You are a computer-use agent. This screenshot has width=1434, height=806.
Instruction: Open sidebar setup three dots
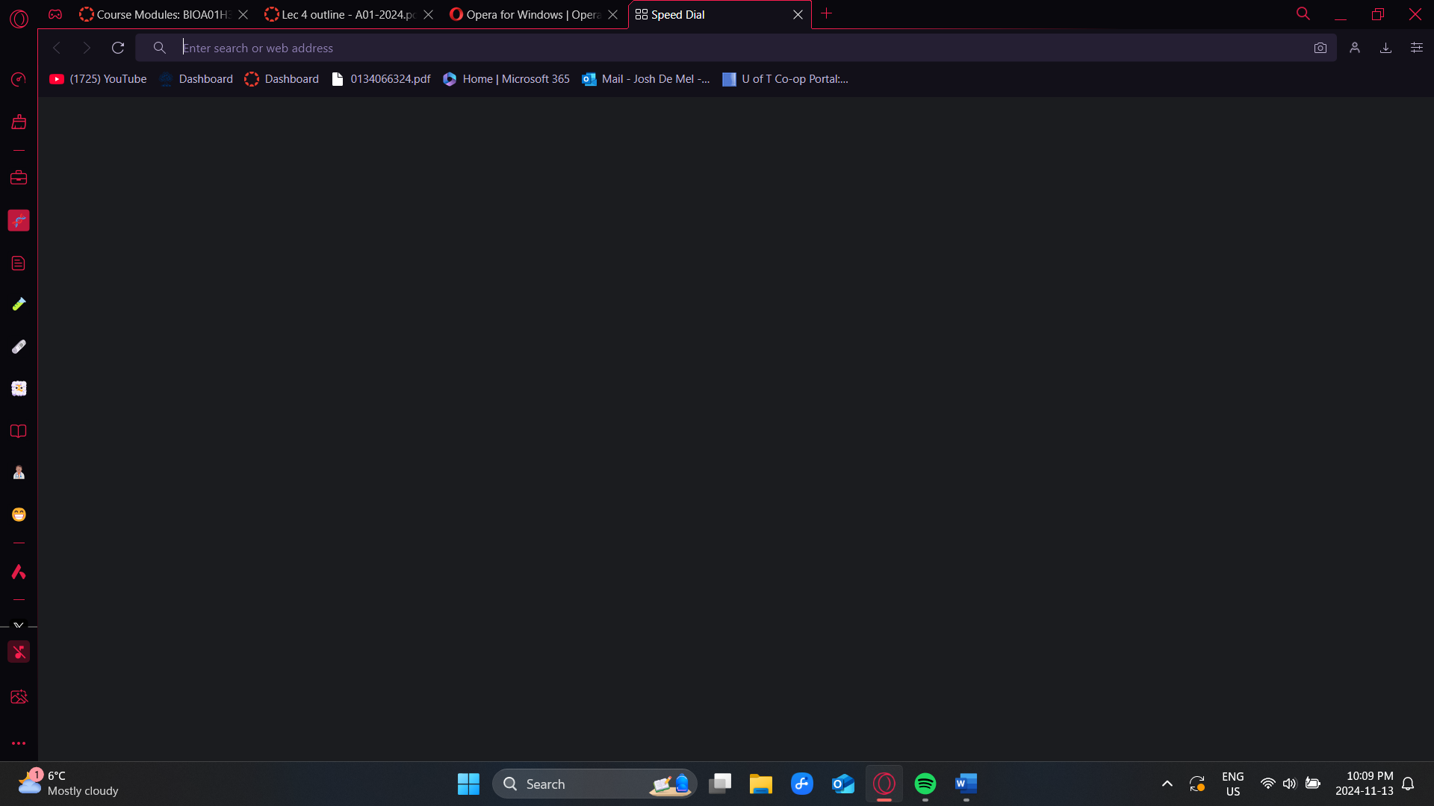[19, 743]
